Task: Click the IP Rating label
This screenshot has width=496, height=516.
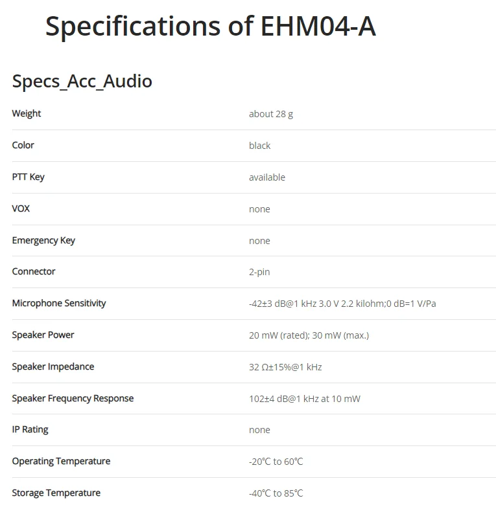Action: click(30, 430)
